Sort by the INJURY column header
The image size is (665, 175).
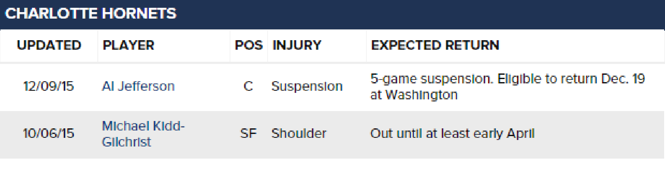point(297,45)
